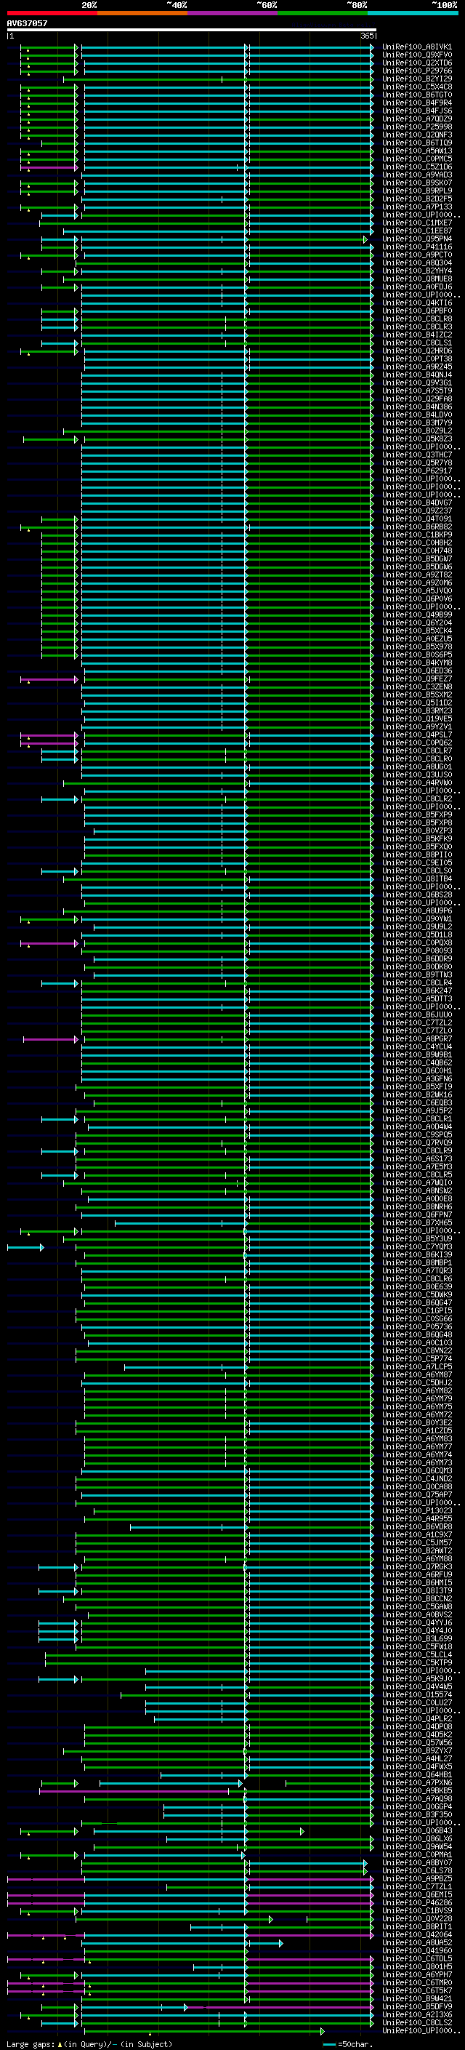Select the UniRef100_A8U9P6 label

tap(417, 910)
